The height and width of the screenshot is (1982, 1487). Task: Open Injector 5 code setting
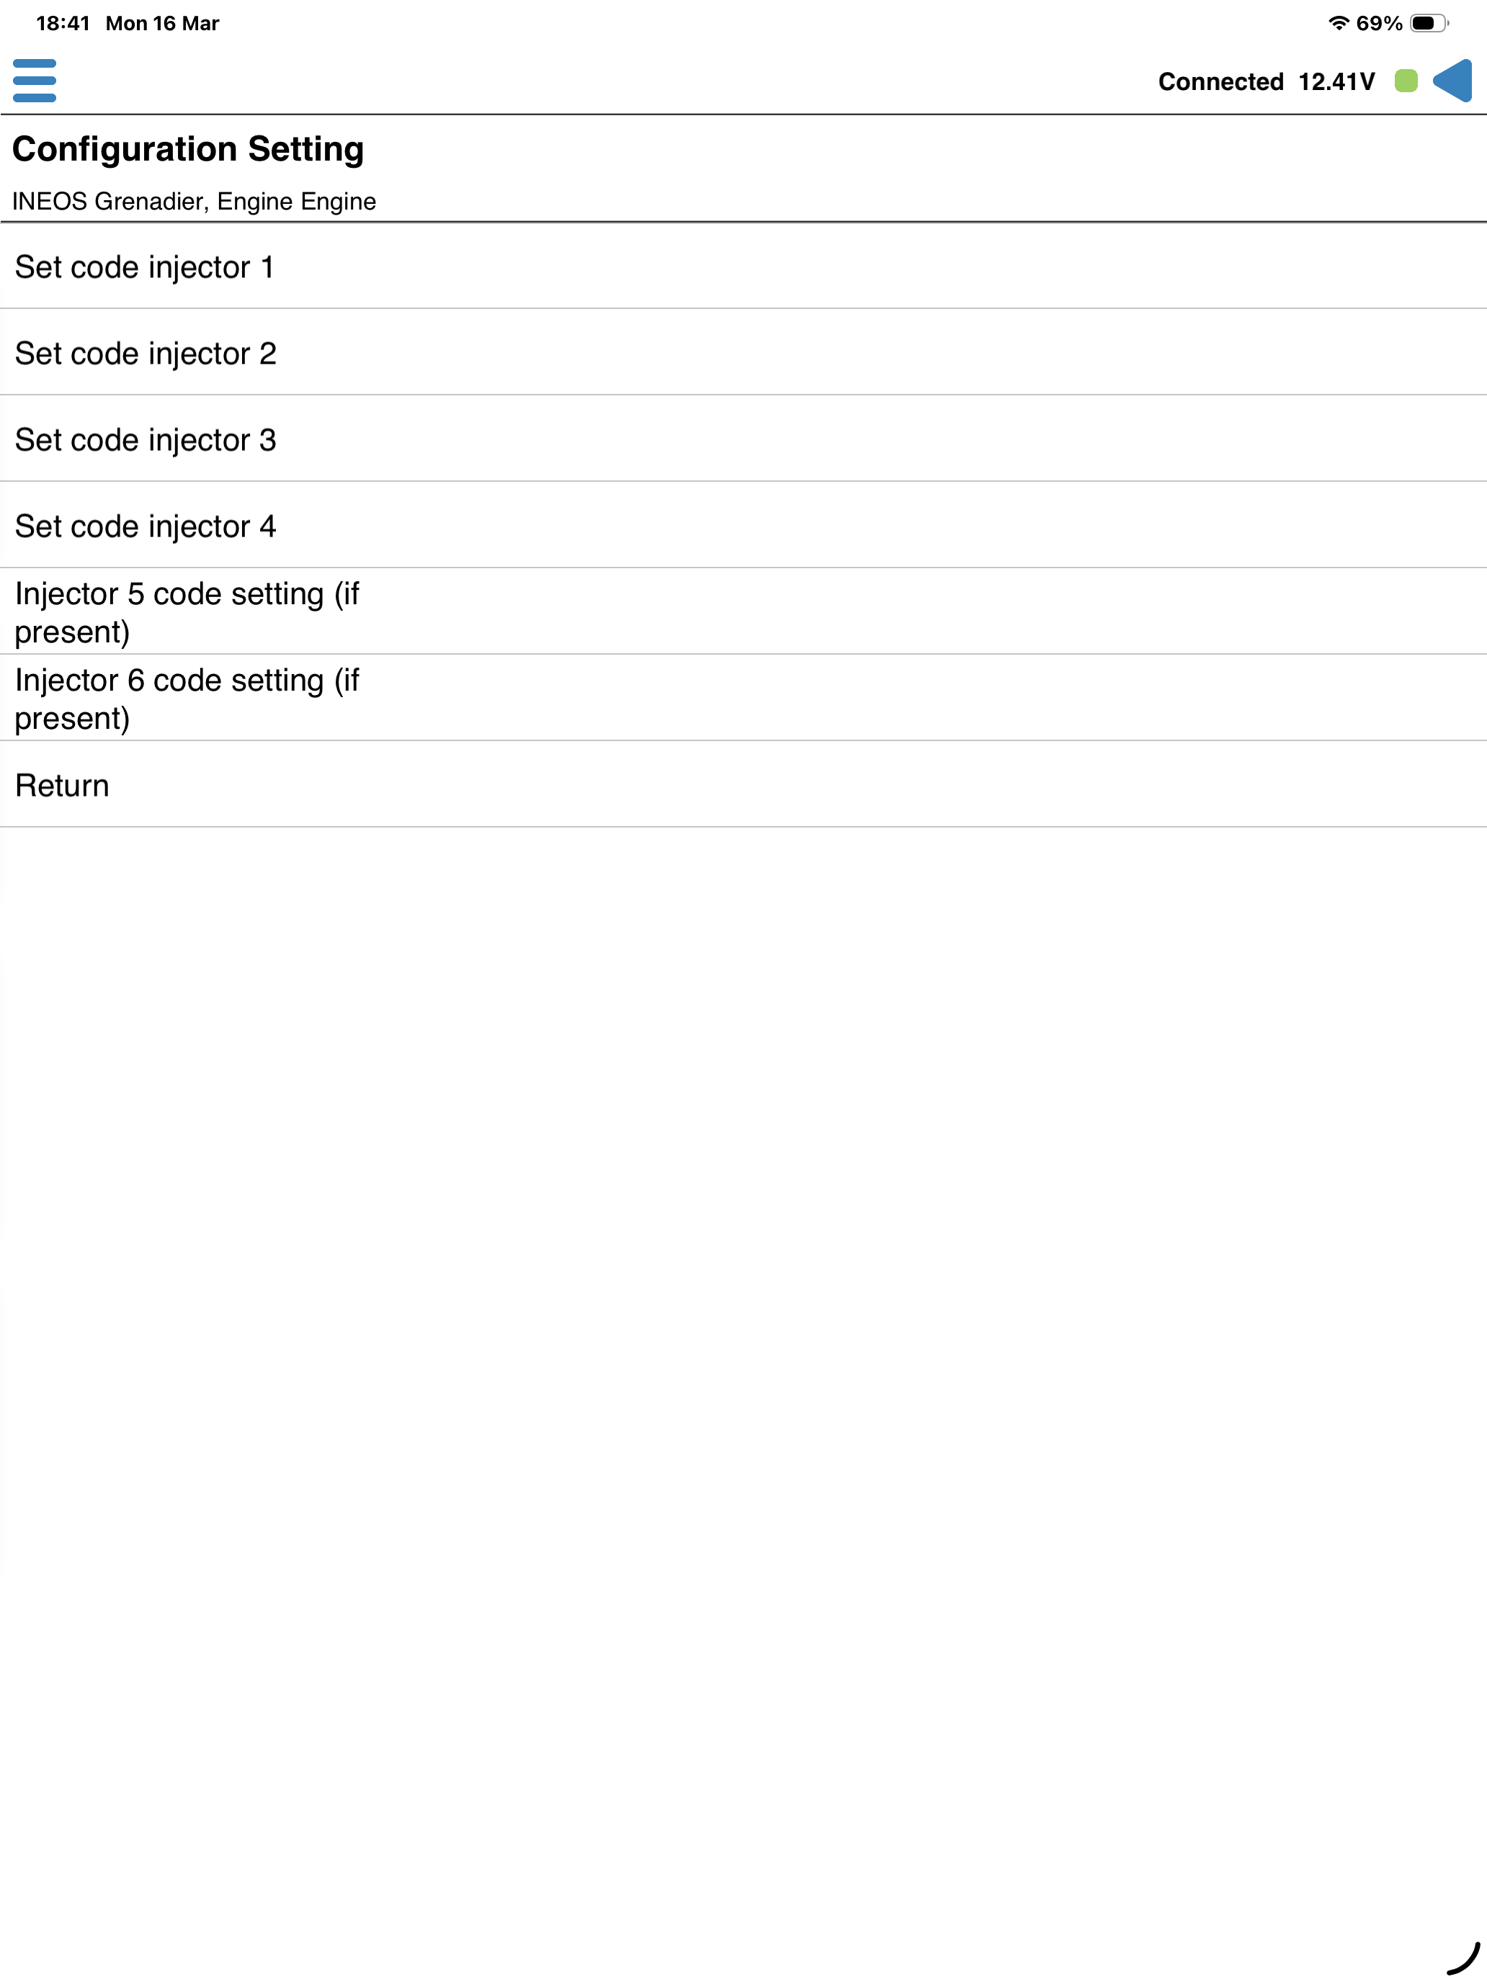(x=187, y=612)
